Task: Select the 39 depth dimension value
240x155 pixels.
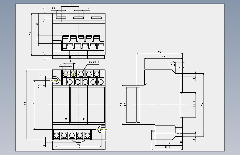Action: coord(169,143)
